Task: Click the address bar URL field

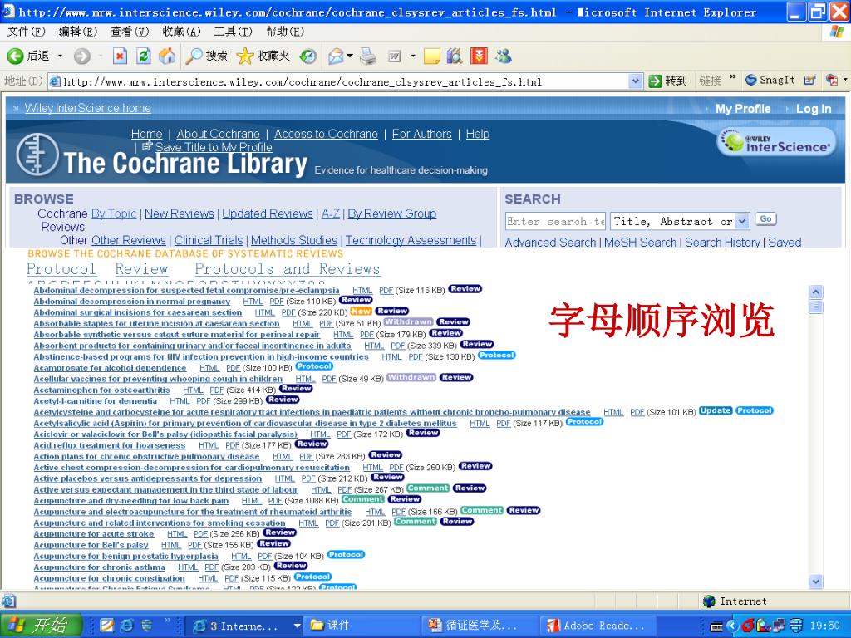Action: 346,81
